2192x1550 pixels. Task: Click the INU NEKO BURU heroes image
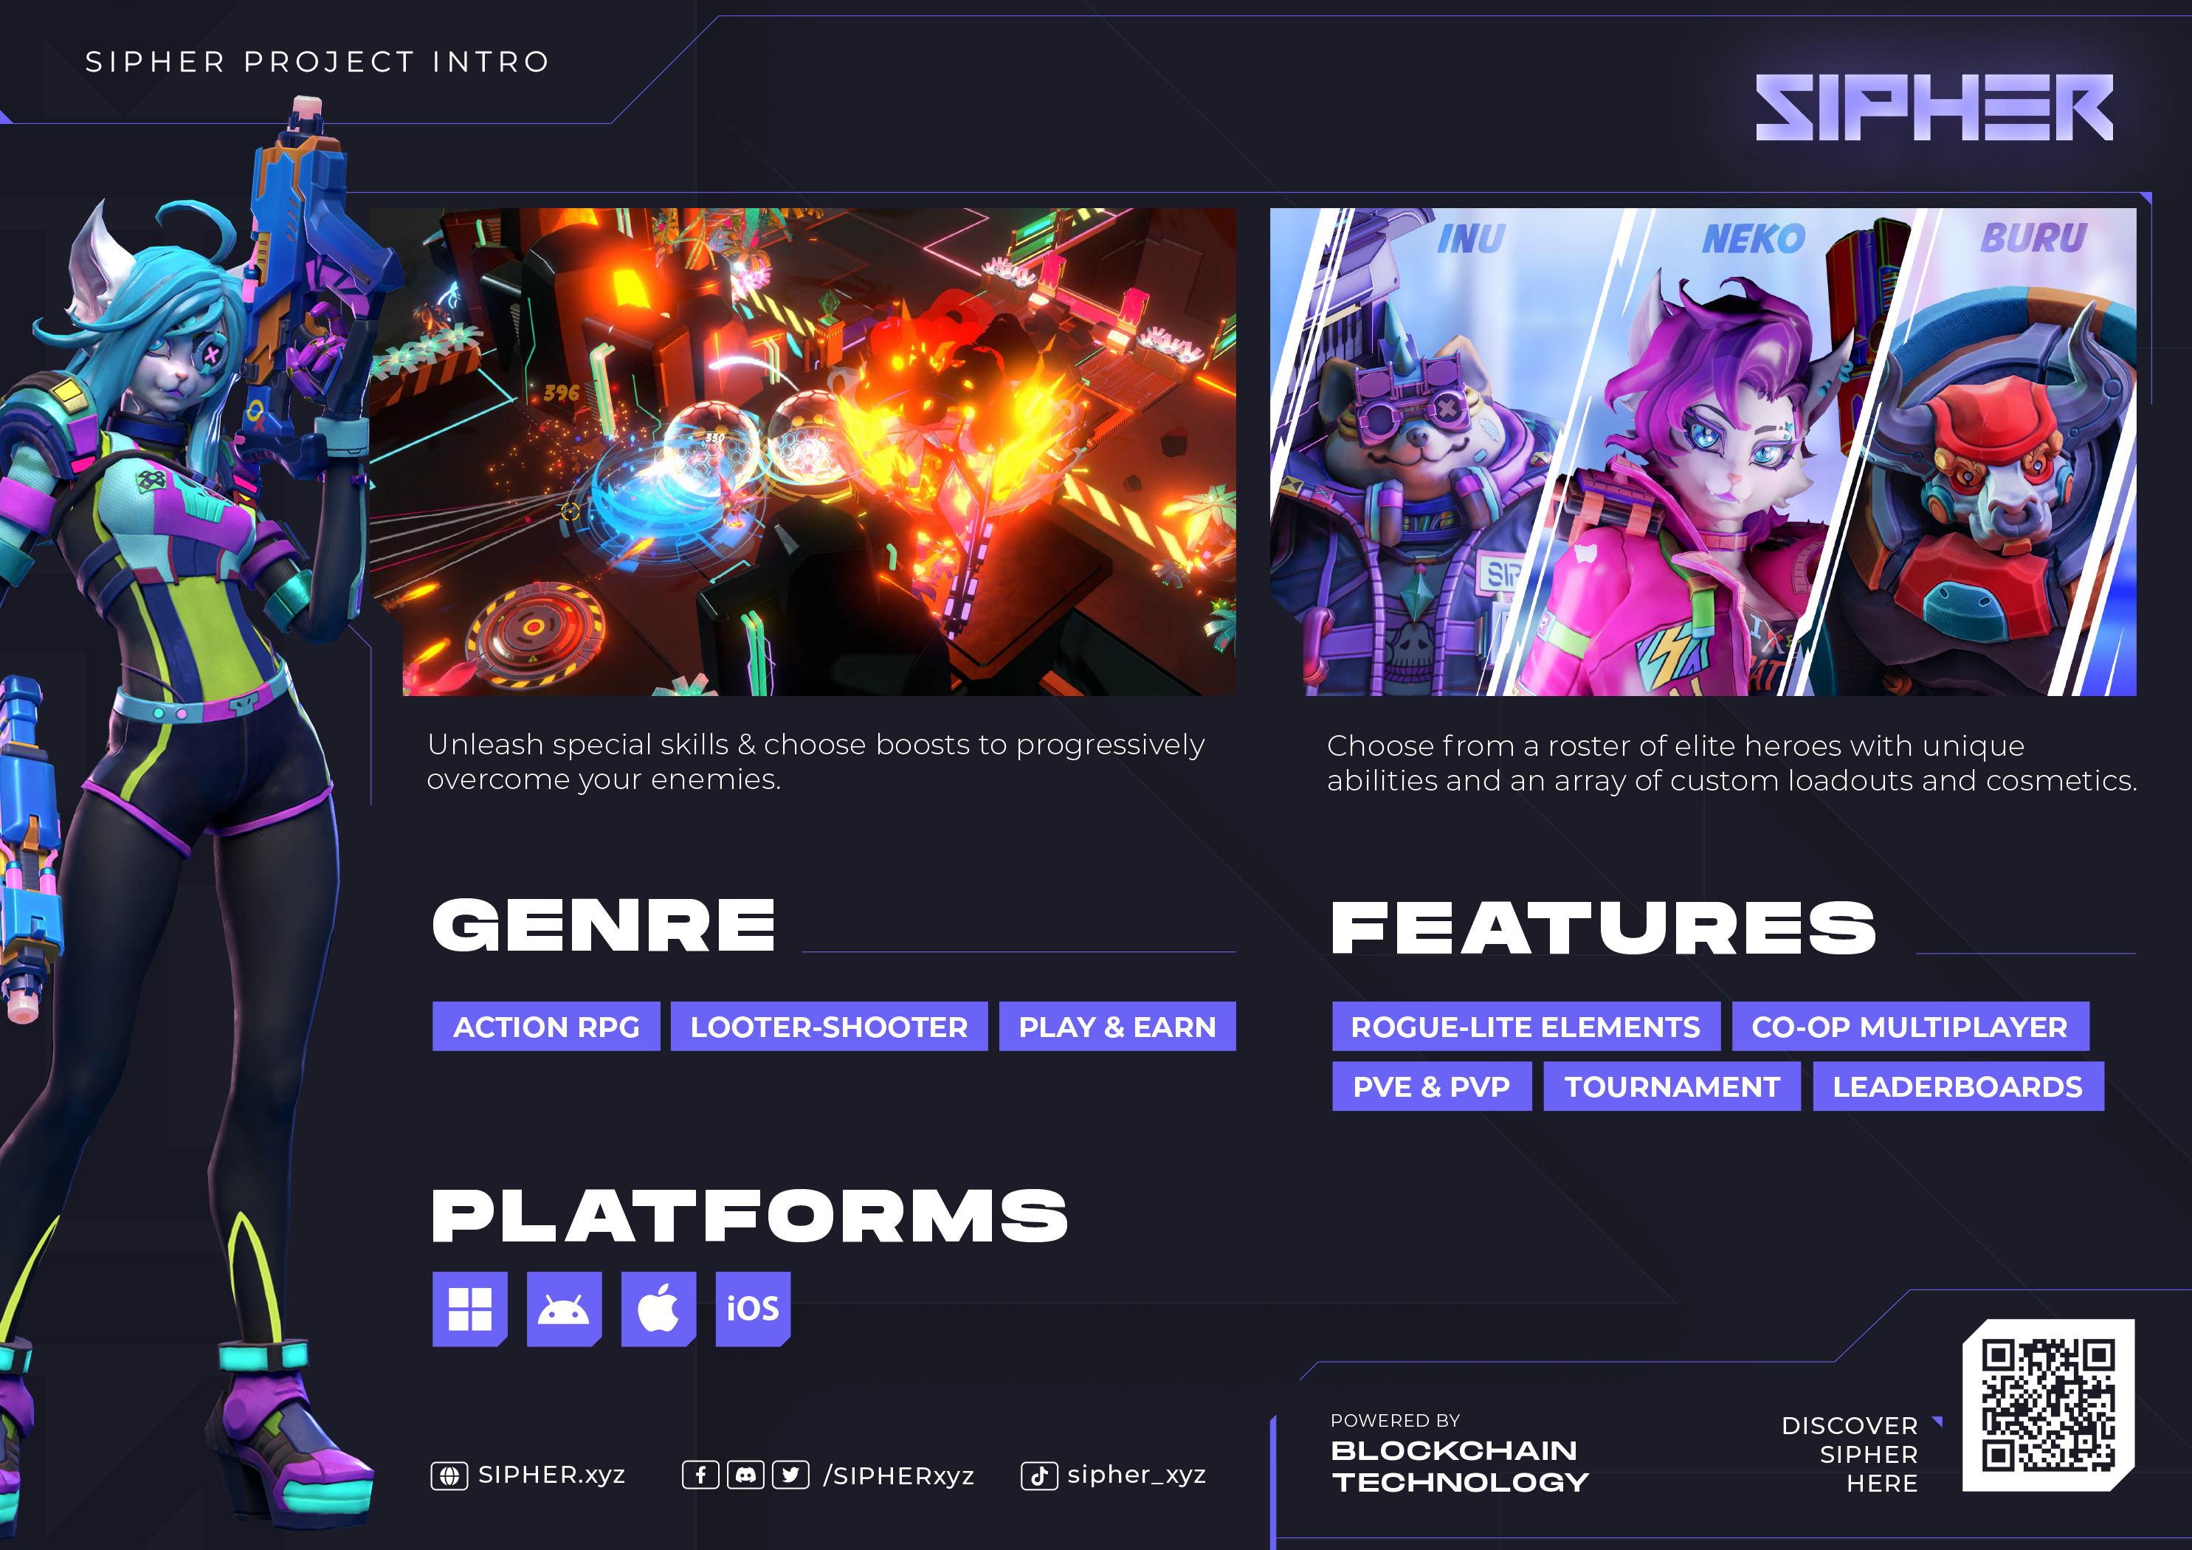(x=1702, y=452)
